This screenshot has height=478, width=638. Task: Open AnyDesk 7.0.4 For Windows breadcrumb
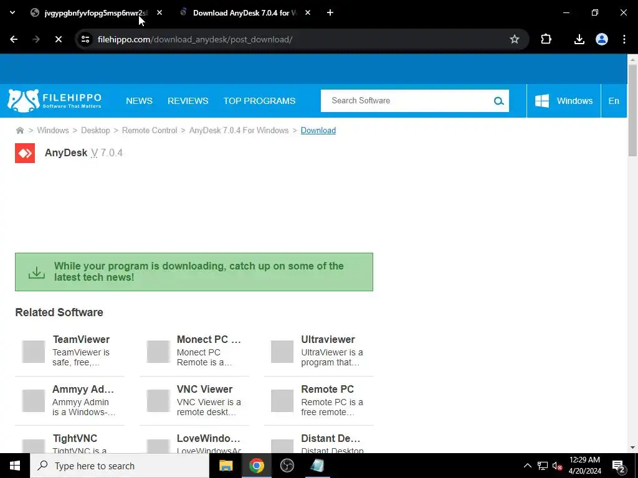[x=239, y=131]
